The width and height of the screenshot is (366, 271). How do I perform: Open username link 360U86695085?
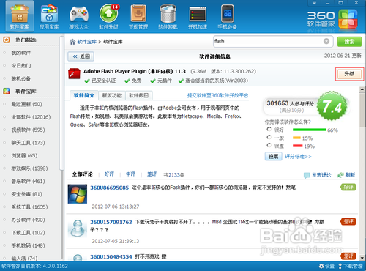[x=110, y=188]
